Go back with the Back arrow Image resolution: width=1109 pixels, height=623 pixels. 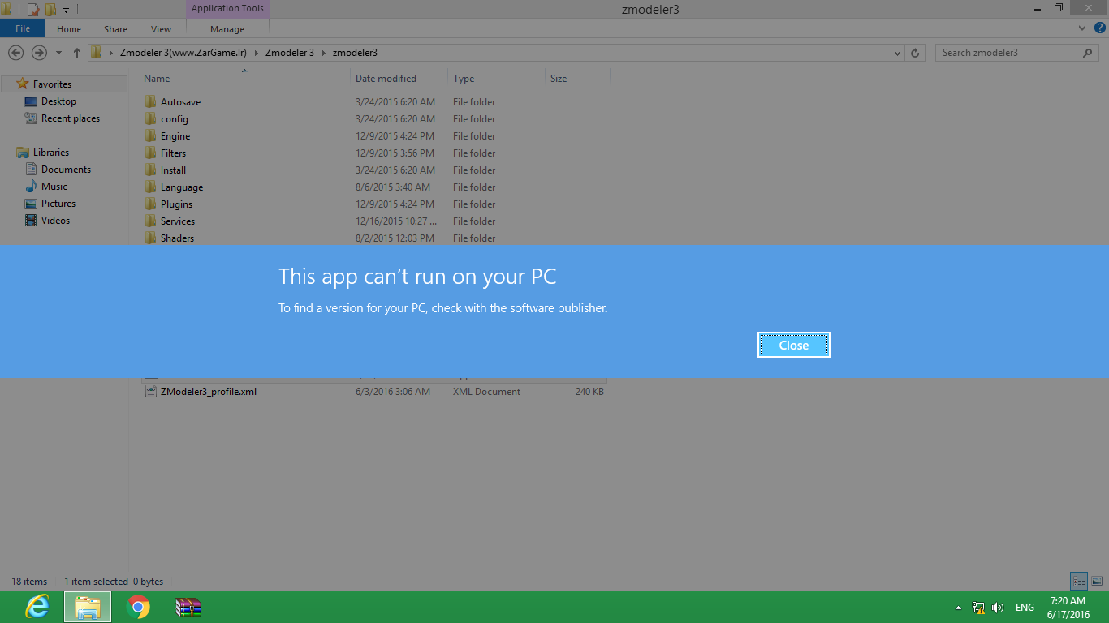point(15,53)
